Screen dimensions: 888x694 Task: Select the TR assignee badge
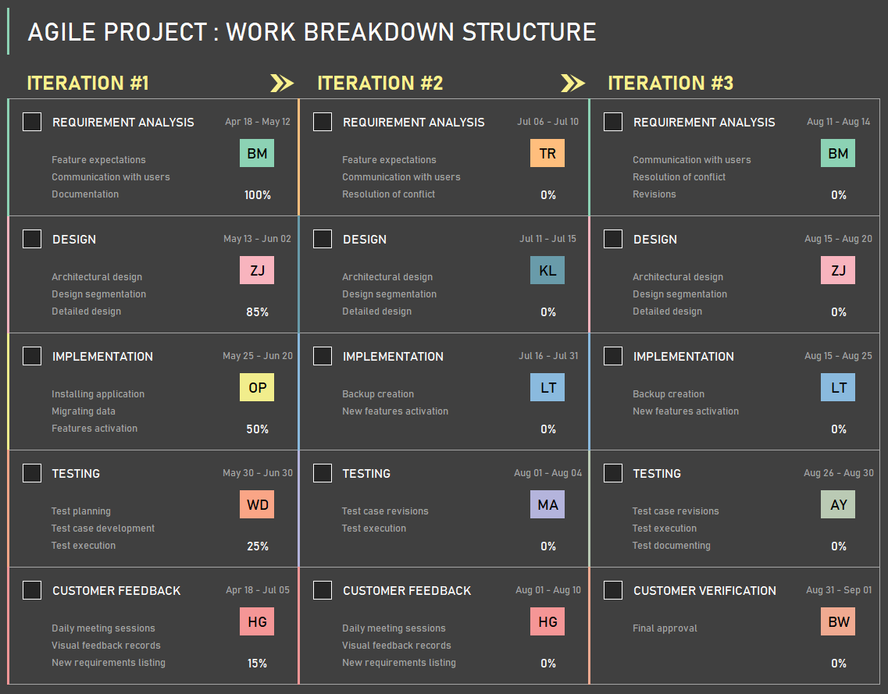(x=547, y=154)
